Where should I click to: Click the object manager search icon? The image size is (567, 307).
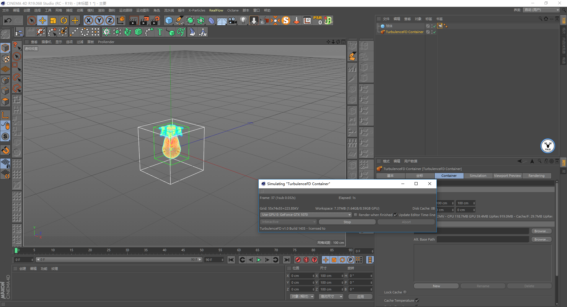point(540,19)
